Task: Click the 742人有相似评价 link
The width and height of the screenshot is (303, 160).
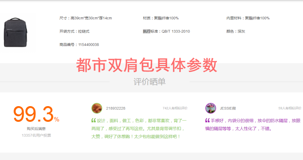Action: 175,108
